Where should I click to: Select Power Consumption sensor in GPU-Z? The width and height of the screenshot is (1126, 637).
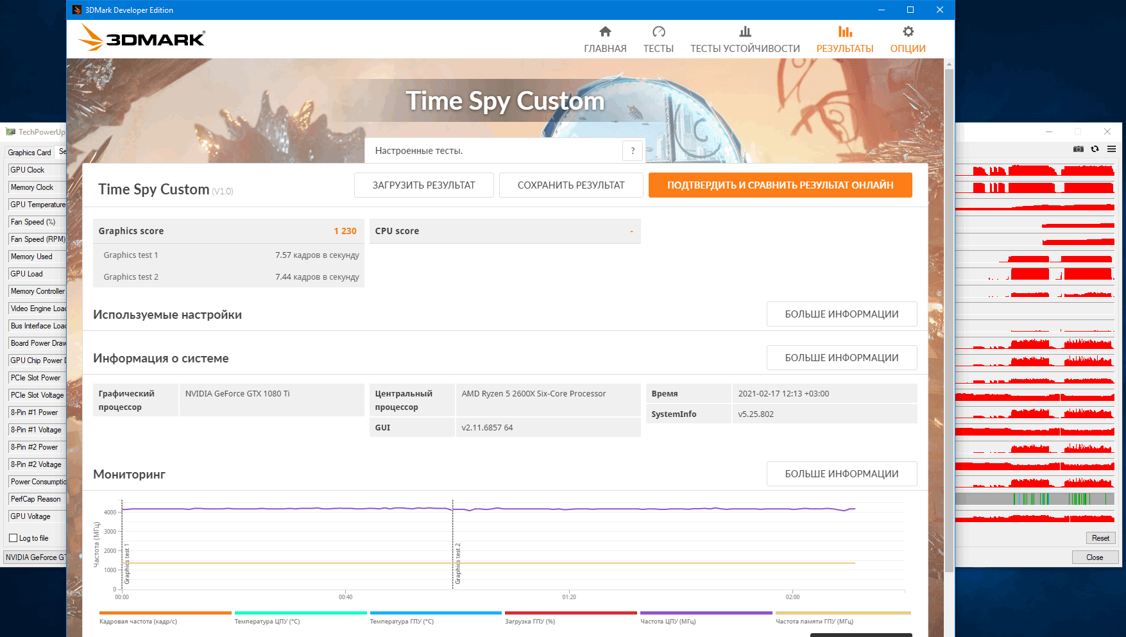coord(37,482)
